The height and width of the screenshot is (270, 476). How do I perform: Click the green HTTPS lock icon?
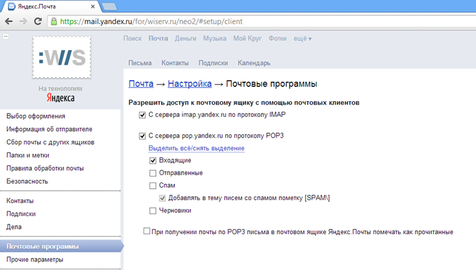(x=55, y=21)
